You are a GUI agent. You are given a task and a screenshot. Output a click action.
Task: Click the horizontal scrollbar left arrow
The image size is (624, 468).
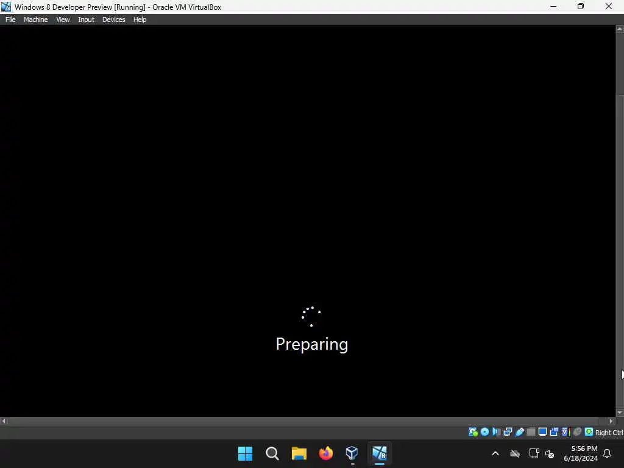[4, 421]
